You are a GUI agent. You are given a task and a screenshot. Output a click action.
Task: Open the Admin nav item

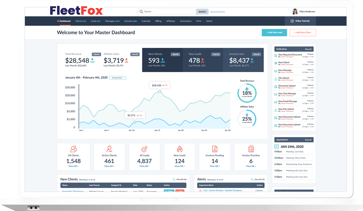(x=209, y=21)
